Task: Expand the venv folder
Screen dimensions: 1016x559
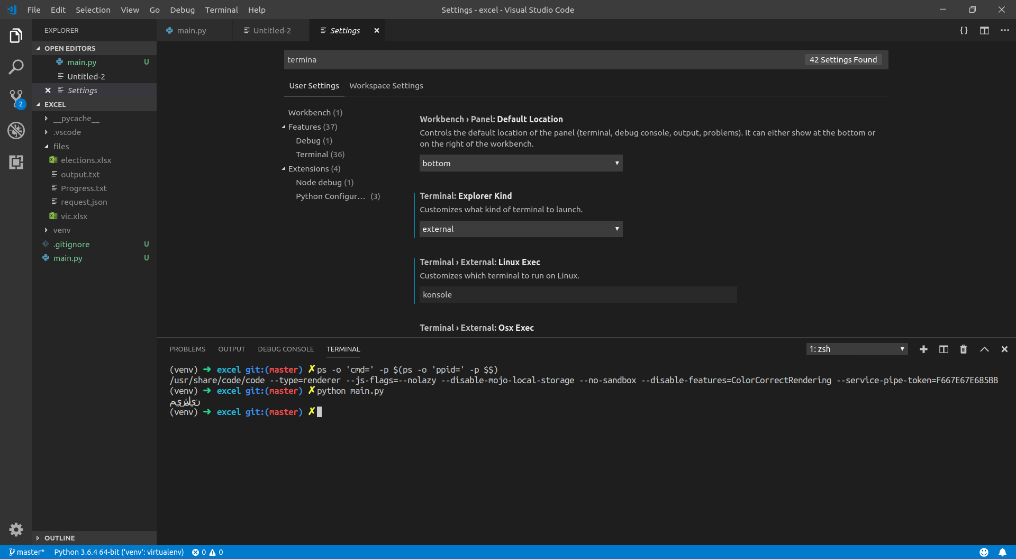Action: [x=62, y=230]
